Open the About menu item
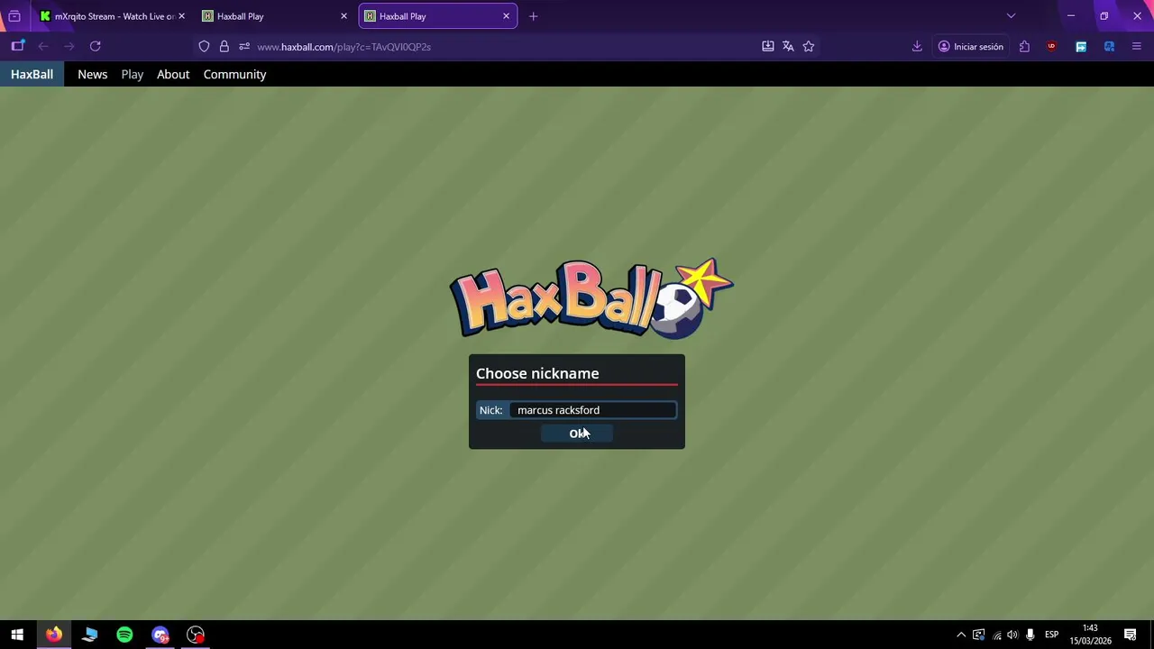 tap(173, 74)
